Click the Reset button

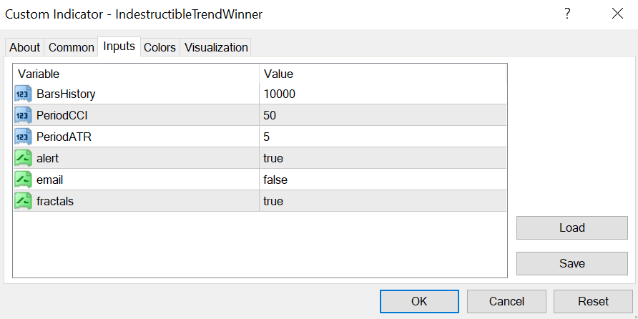[x=592, y=301]
